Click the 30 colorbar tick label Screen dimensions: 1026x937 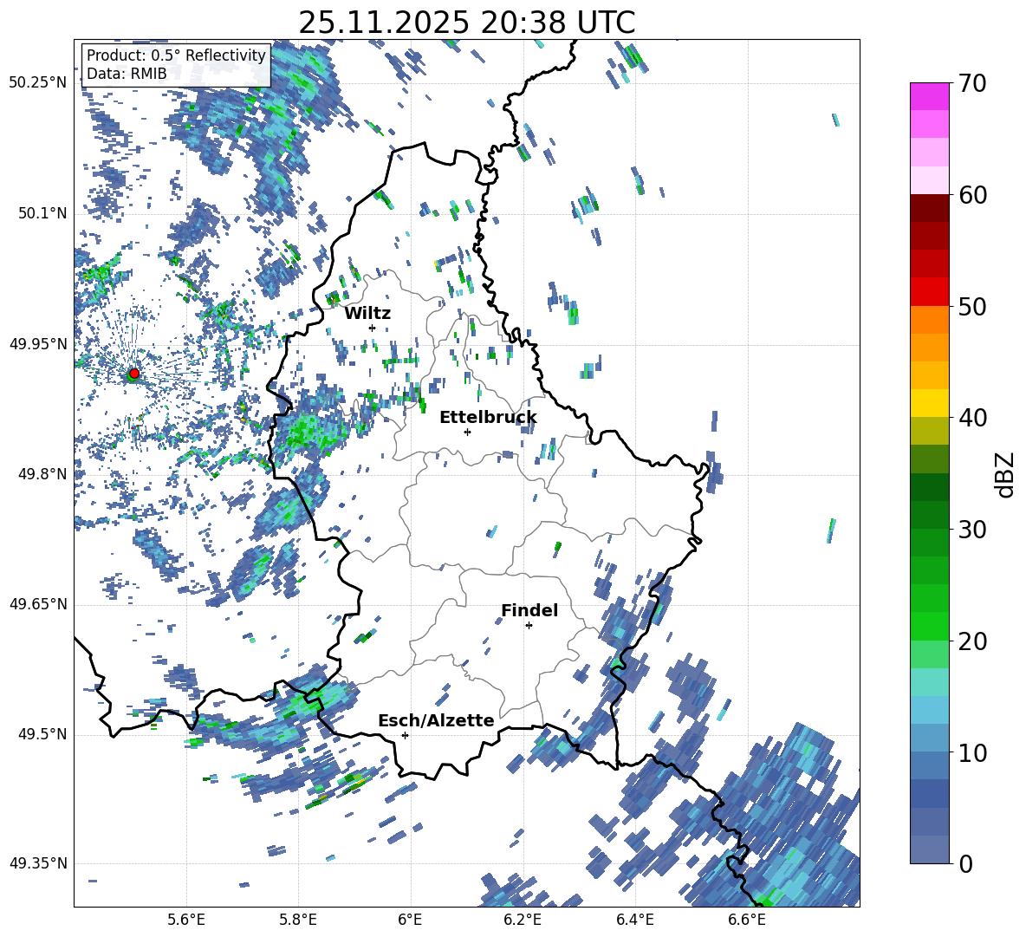click(x=972, y=530)
